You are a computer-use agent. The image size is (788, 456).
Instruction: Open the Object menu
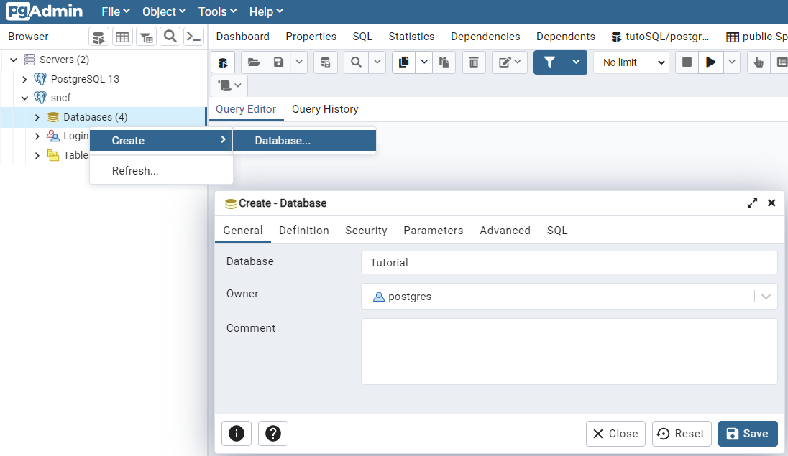coord(164,11)
